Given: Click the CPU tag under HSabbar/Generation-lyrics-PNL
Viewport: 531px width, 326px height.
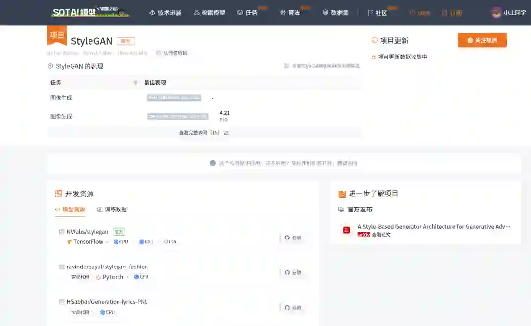Looking at the screenshot, I should (x=107, y=312).
